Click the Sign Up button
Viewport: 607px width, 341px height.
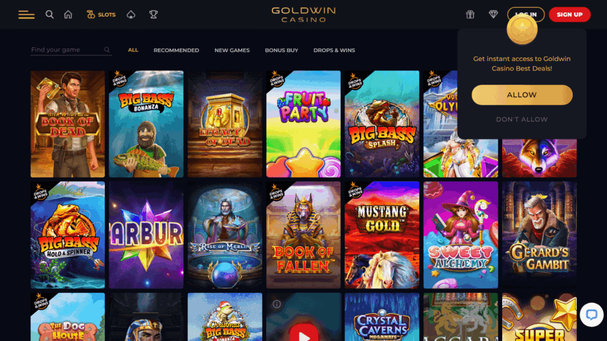pyautogui.click(x=570, y=14)
